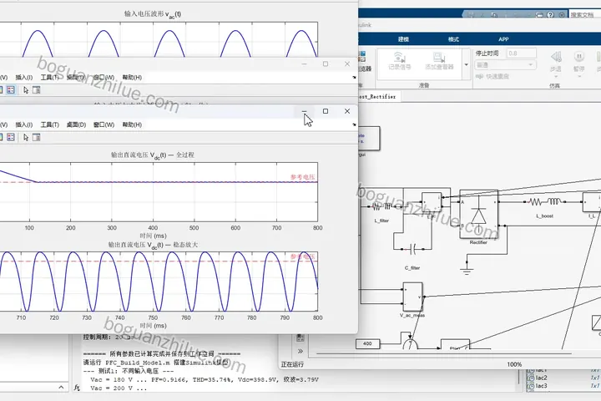Click the search documentation field
The width and height of the screenshot is (601, 401).
(584, 14)
